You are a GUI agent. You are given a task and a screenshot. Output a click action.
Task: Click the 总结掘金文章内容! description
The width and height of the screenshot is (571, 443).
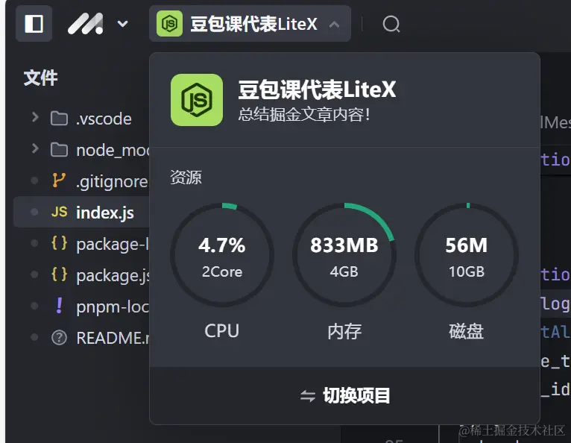tap(304, 114)
